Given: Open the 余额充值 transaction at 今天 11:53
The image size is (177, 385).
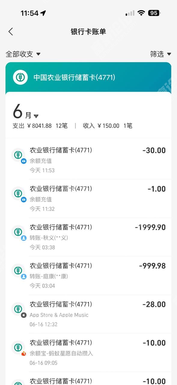Looking at the screenshot, I should (x=88, y=160).
